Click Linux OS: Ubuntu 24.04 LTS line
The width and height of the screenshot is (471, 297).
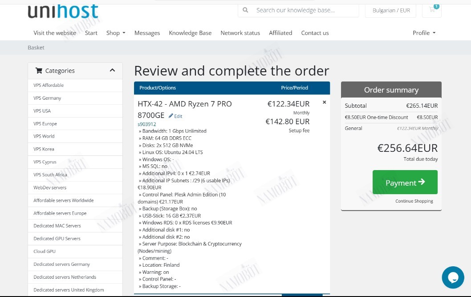click(x=171, y=152)
